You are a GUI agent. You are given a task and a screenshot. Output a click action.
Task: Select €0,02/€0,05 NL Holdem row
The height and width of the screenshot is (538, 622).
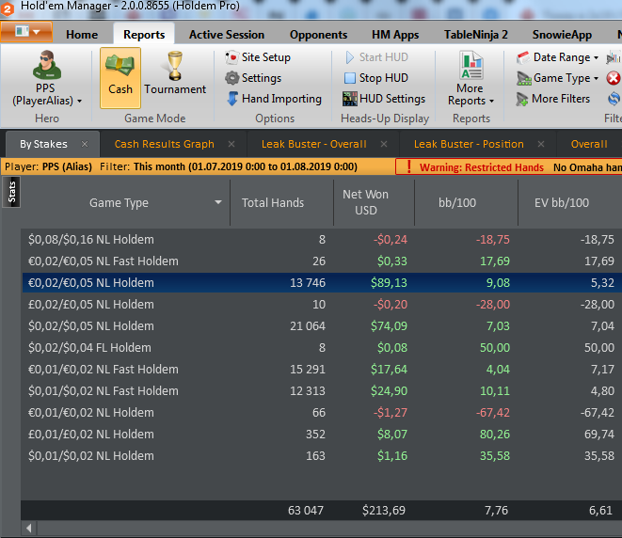(x=322, y=283)
